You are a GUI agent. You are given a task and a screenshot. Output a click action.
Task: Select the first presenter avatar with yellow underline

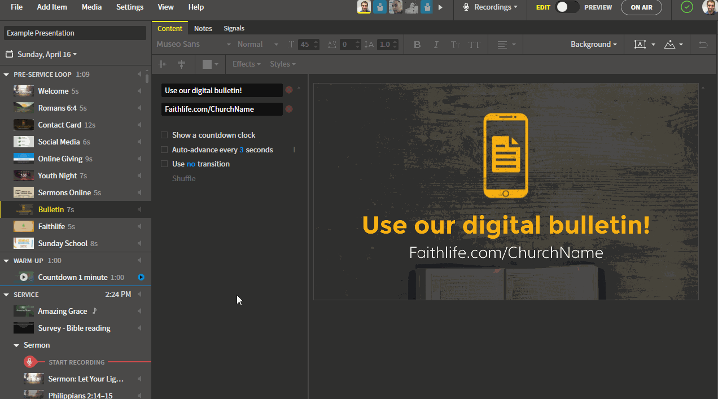click(x=364, y=7)
